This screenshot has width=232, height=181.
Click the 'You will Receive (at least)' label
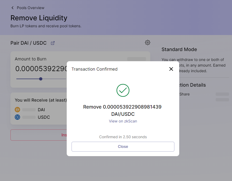pos(41,100)
